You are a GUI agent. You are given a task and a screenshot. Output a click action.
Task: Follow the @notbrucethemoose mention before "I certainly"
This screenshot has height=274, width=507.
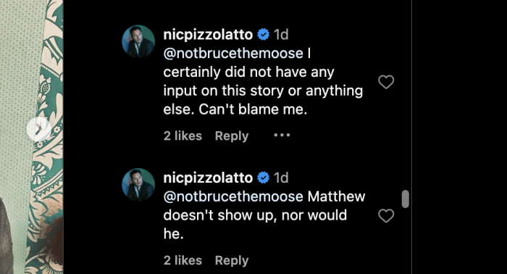point(233,54)
